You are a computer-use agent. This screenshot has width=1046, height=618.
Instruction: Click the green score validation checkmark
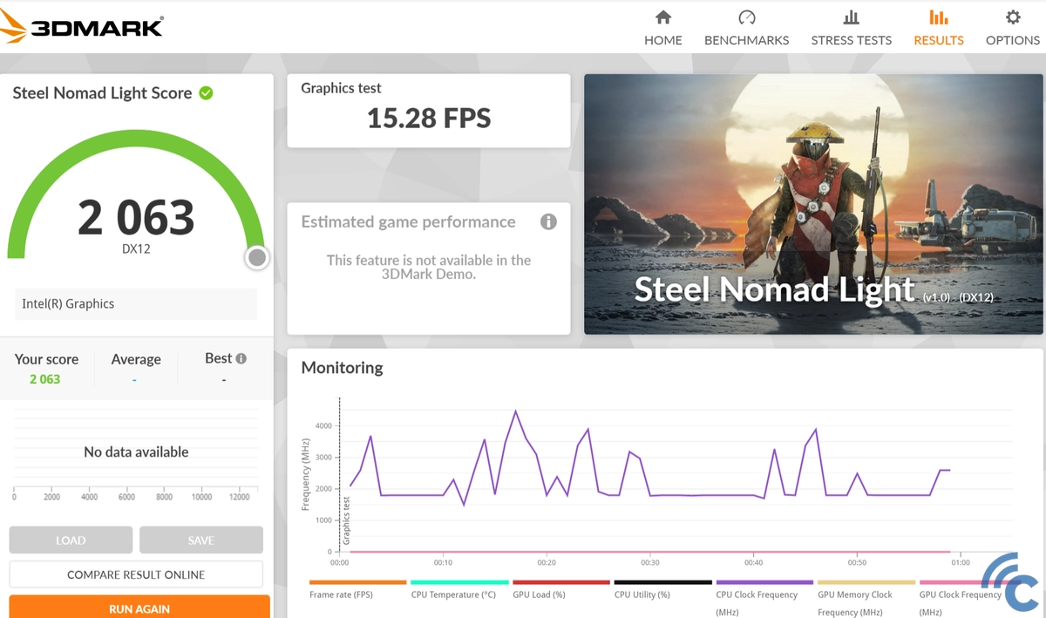coord(207,92)
